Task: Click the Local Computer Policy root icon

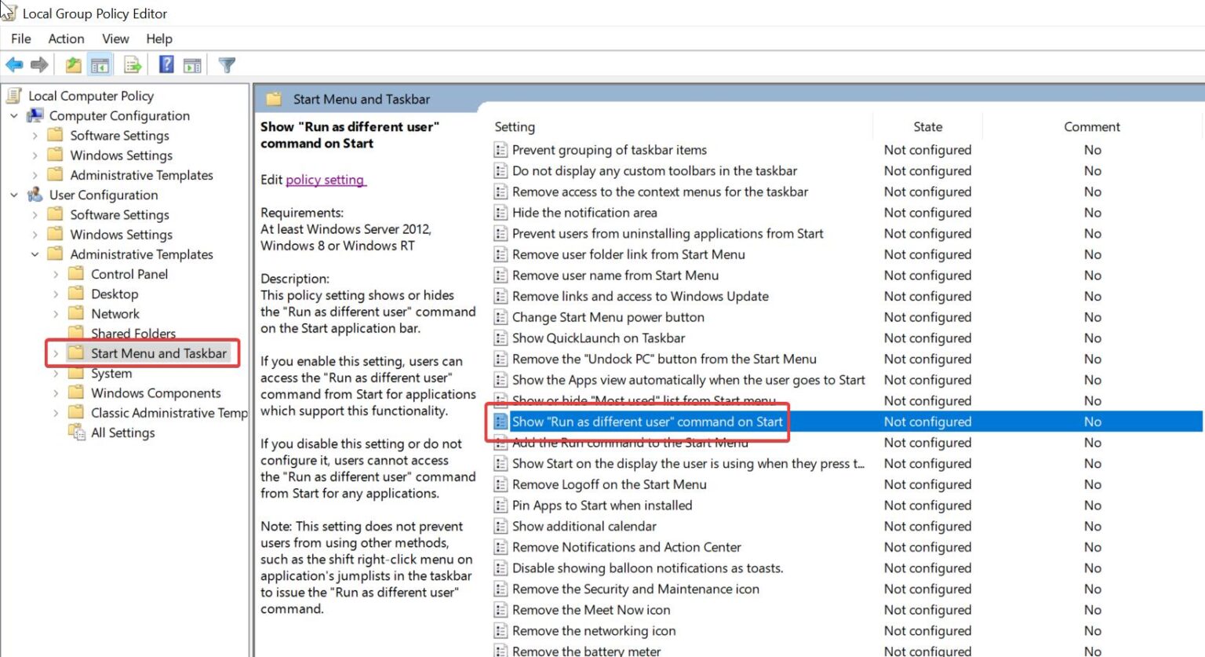Action: tap(13, 95)
